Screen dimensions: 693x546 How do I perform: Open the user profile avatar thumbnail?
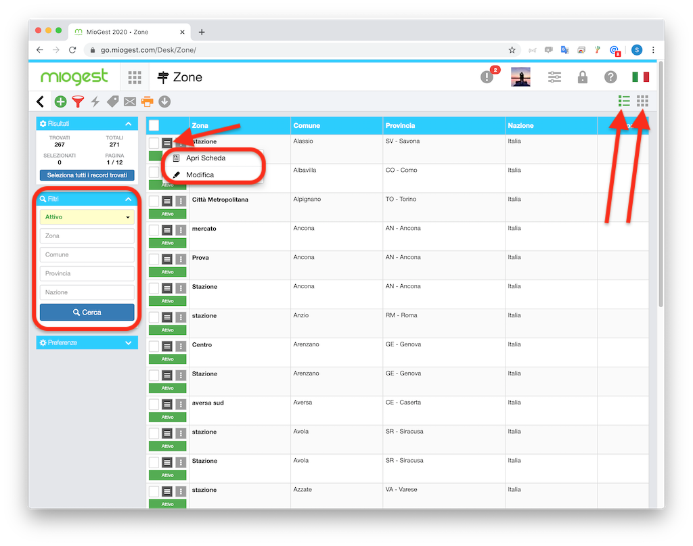[x=520, y=77]
